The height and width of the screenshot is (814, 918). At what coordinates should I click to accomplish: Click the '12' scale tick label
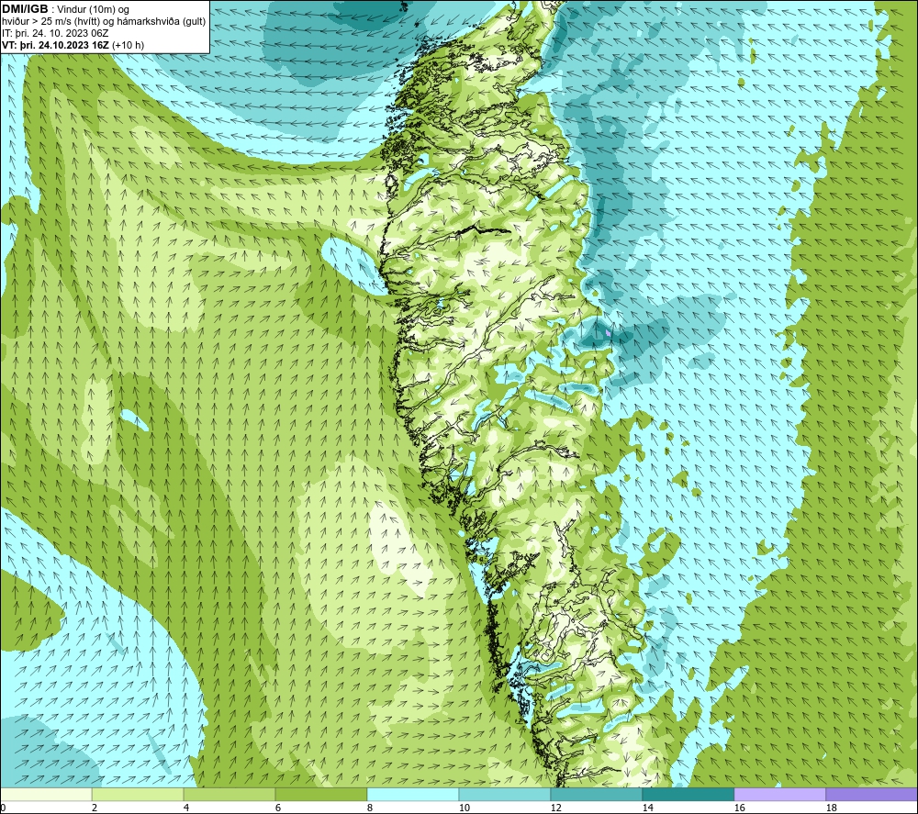tap(556, 808)
